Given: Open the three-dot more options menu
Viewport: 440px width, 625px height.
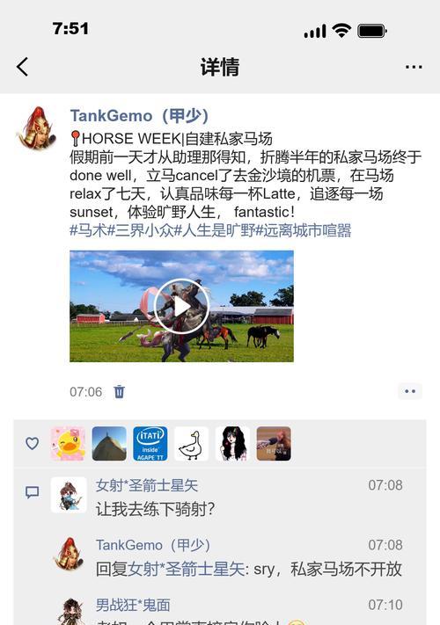Looking at the screenshot, I should [x=414, y=67].
